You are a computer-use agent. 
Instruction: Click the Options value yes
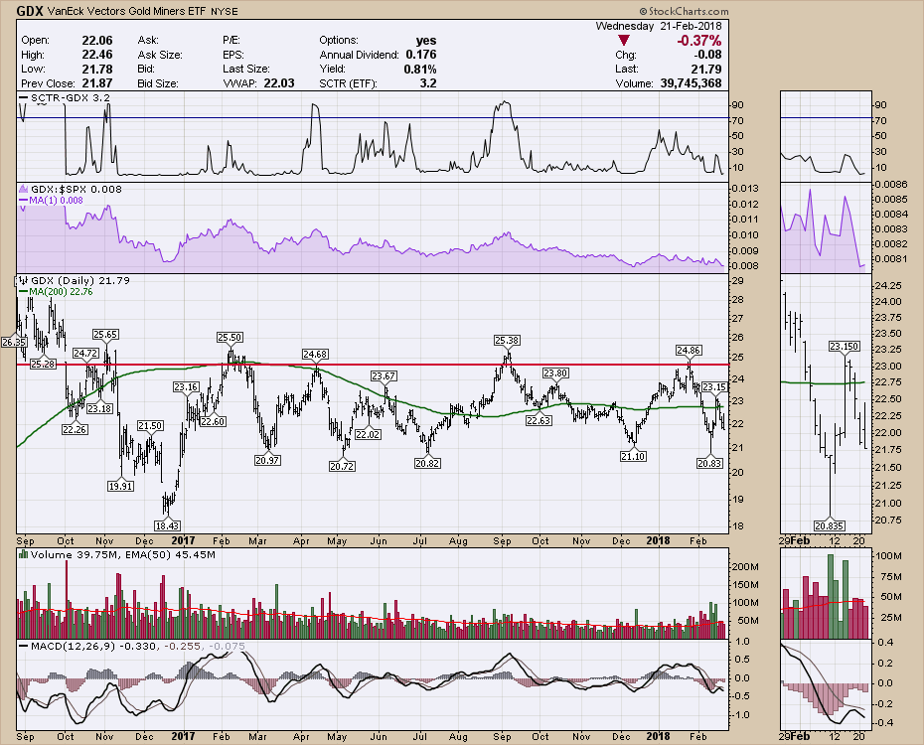[426, 40]
